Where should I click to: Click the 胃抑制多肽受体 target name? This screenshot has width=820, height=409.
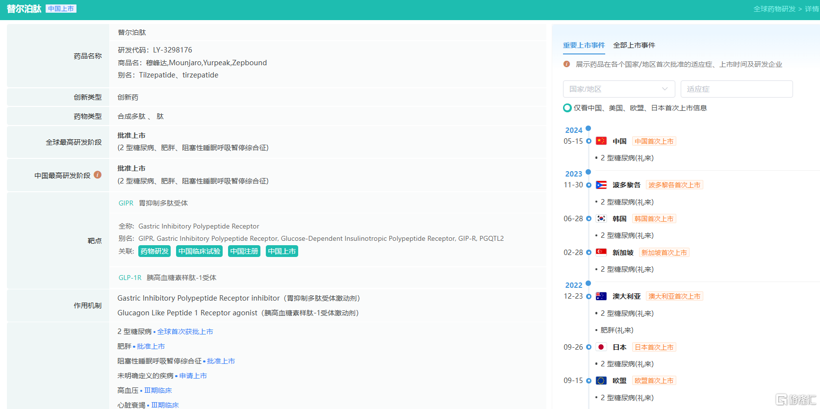pos(163,203)
